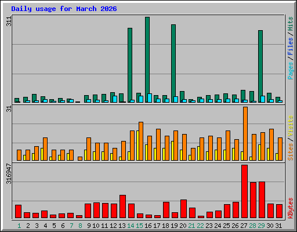Click the green "28" day label
Image resolution: width=297 pixels, height=232 pixels.
(x=252, y=226)
